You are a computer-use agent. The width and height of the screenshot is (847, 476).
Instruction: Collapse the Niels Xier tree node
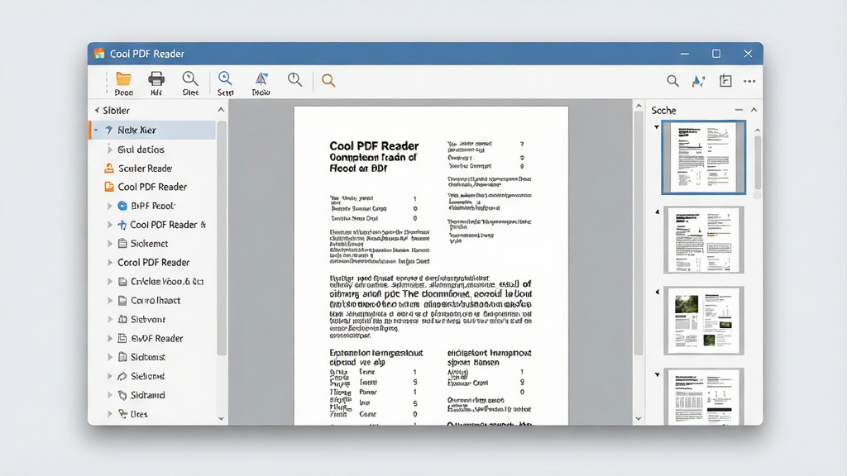(96, 130)
